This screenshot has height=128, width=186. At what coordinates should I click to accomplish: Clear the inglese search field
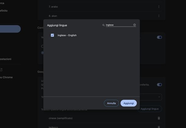pyautogui.click(x=134, y=25)
